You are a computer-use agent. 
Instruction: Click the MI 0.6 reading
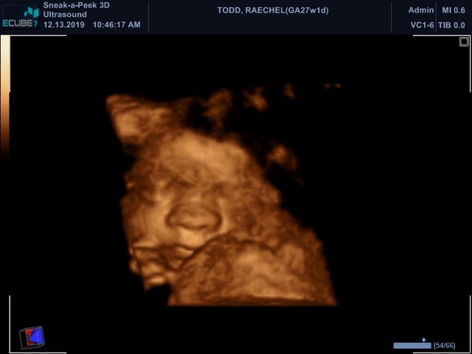pyautogui.click(x=454, y=10)
